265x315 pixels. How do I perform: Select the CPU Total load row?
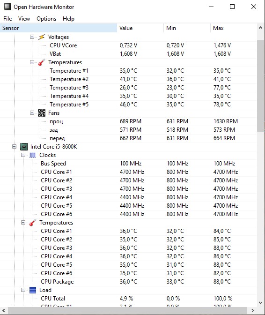(x=128, y=299)
